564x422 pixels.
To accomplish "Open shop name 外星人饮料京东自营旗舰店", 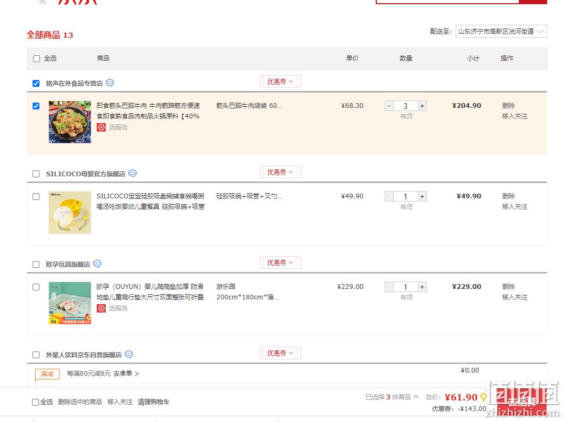I will (x=84, y=355).
